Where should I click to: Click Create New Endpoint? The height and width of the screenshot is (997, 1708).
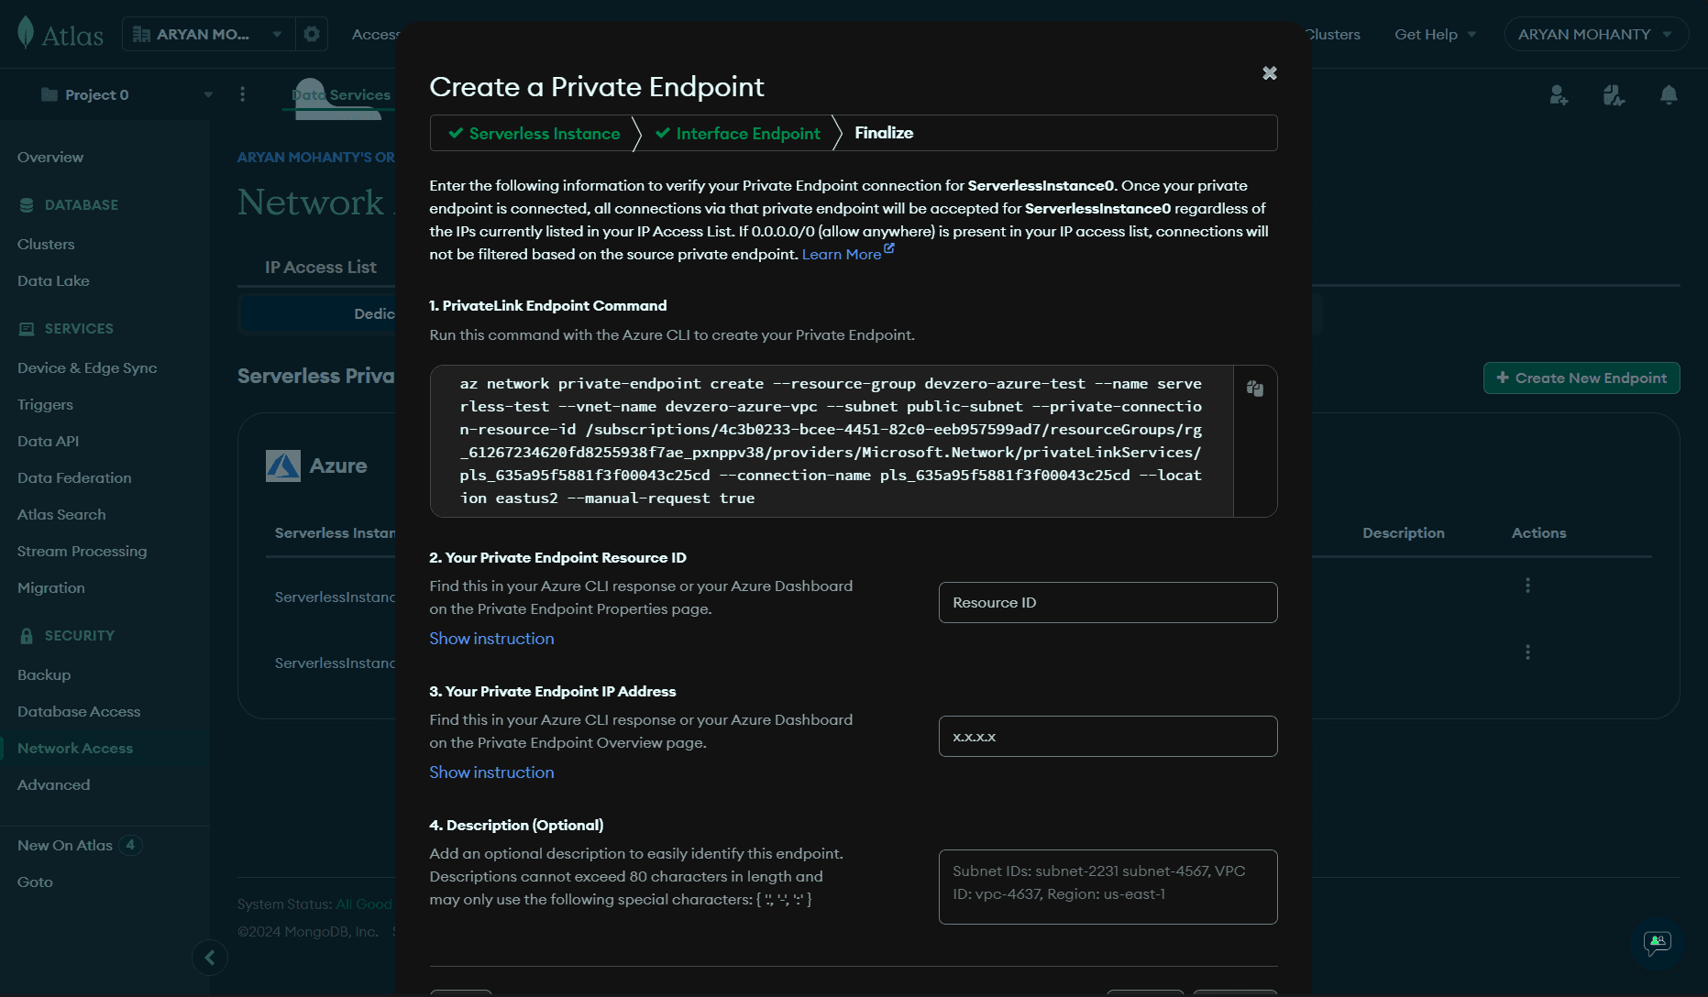click(x=1581, y=378)
